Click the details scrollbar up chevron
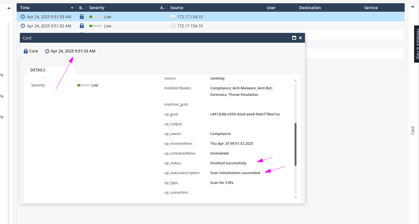This screenshot has height=224, width=419. coord(296,80)
